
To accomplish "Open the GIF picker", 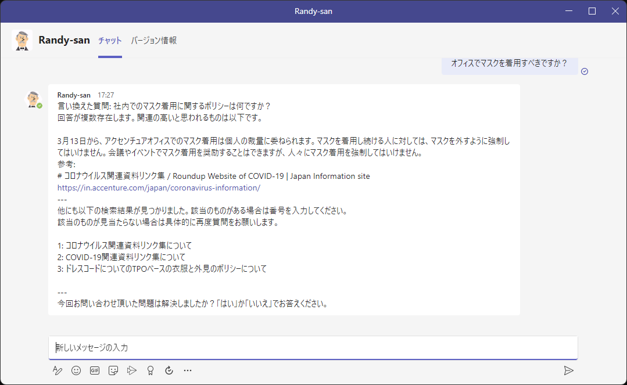I will tap(94, 370).
